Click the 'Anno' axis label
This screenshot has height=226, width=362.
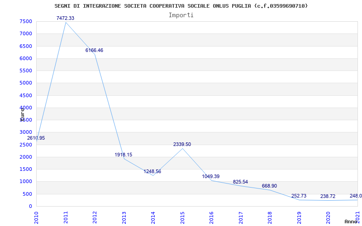pyautogui.click(x=351, y=221)
